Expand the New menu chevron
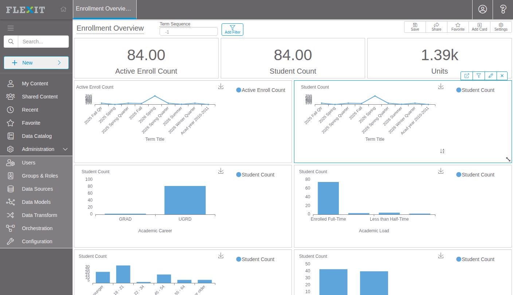Image resolution: width=513 pixels, height=295 pixels. [59, 63]
